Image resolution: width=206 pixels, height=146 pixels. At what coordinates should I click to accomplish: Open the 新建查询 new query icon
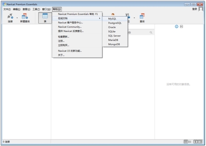tap(25, 16)
